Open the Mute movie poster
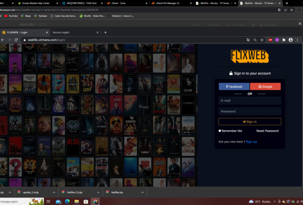 click(x=73, y=126)
